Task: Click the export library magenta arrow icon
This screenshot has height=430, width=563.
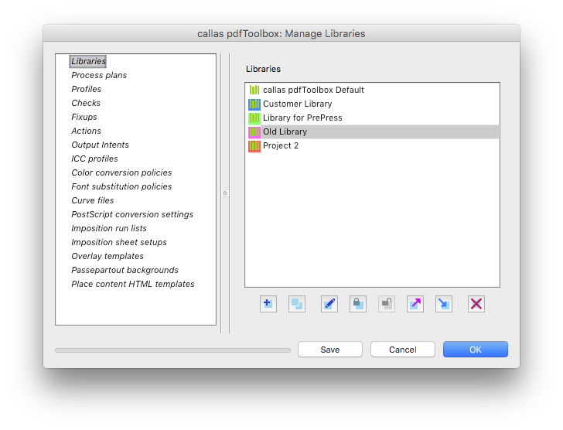Action: (x=415, y=304)
